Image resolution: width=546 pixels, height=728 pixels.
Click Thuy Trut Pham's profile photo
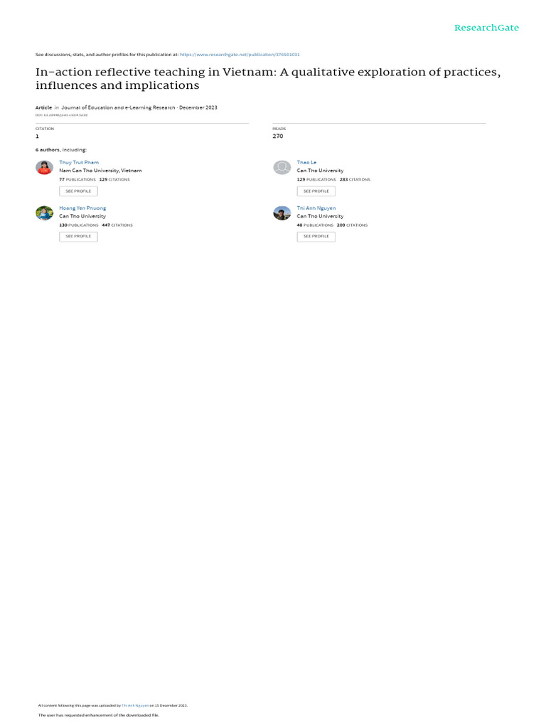click(x=45, y=167)
